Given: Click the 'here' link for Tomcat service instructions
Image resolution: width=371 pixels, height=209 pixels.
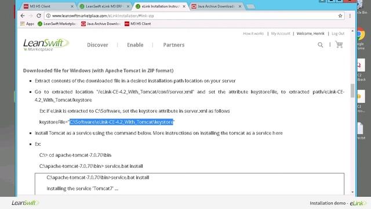Looking at the screenshot, I should click(x=278, y=133).
